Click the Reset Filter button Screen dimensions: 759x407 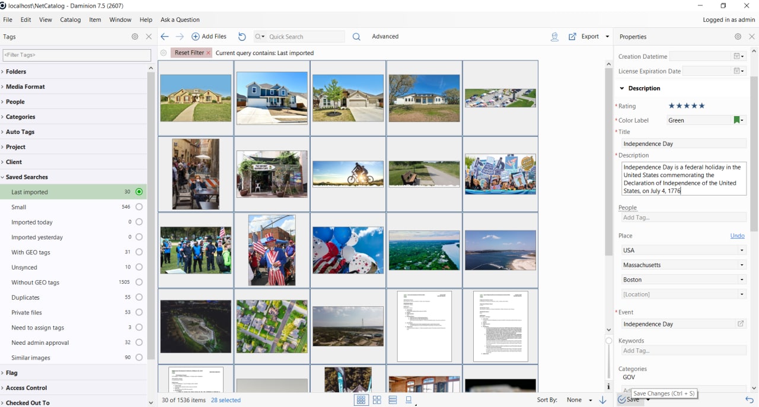coord(192,53)
